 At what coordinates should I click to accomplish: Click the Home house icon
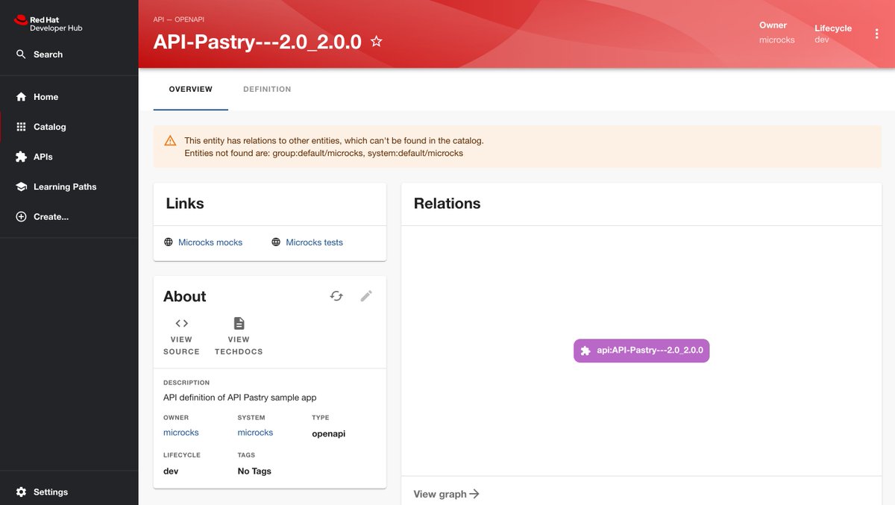coord(21,97)
